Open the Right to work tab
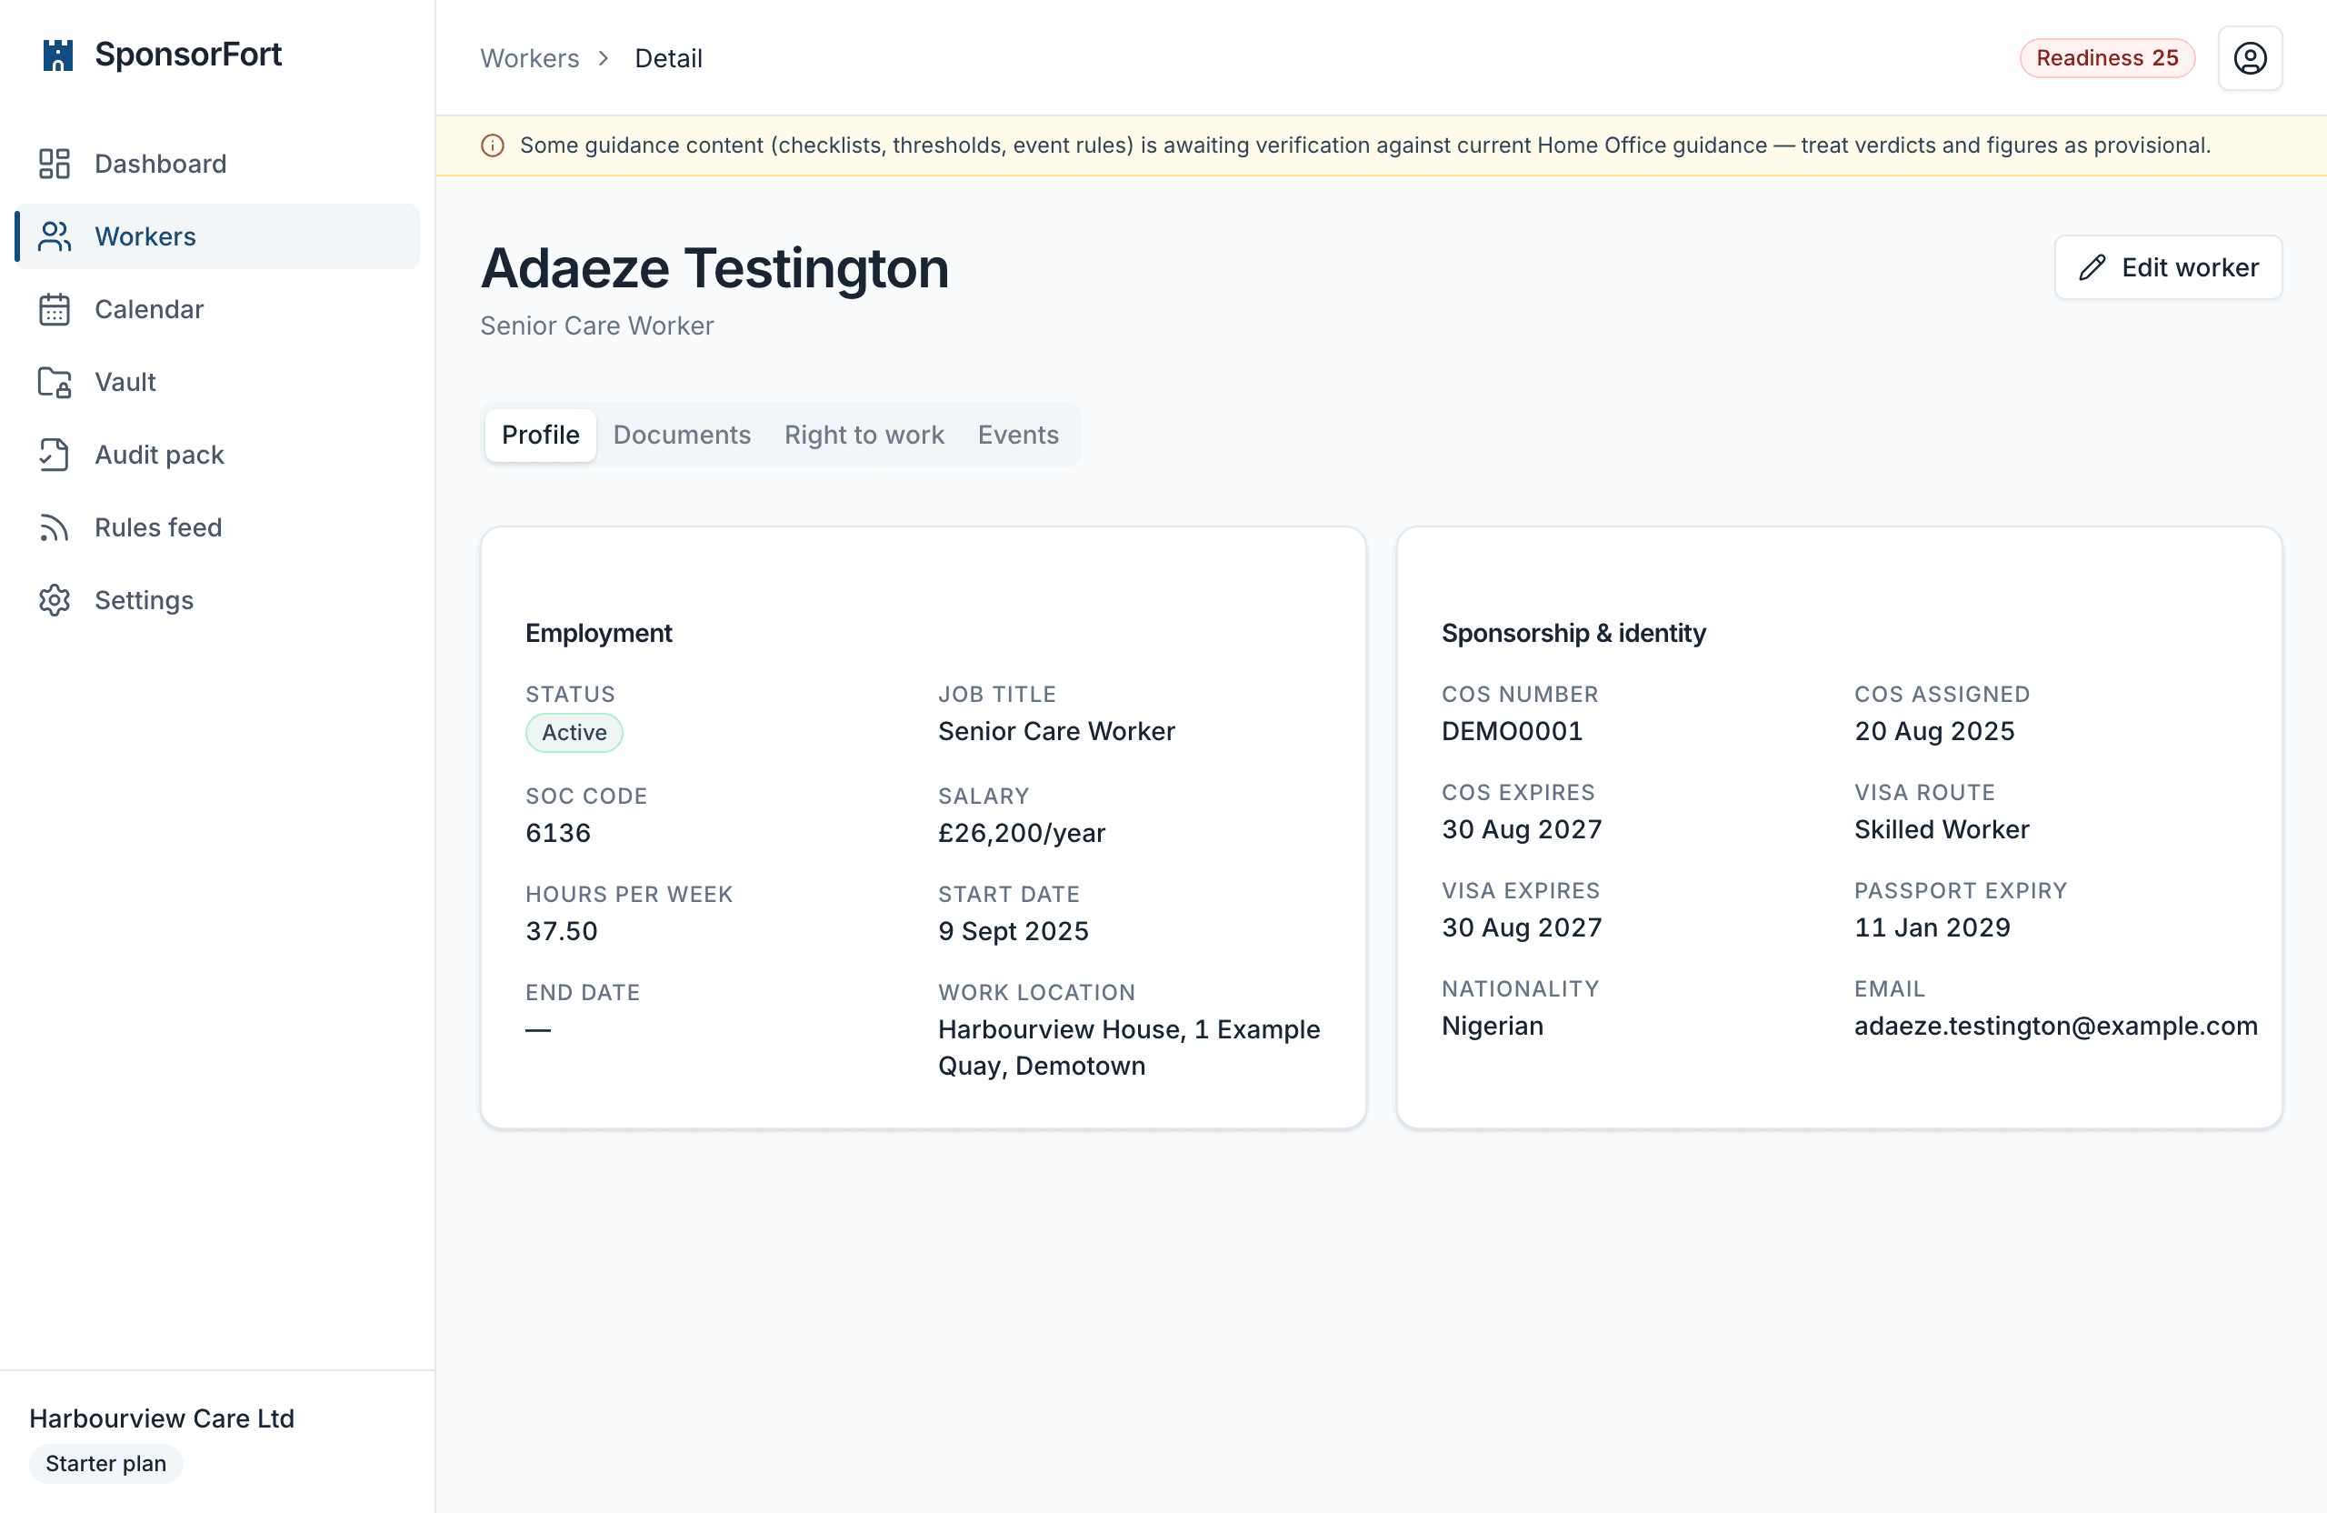Image resolution: width=2327 pixels, height=1513 pixels. click(864, 435)
